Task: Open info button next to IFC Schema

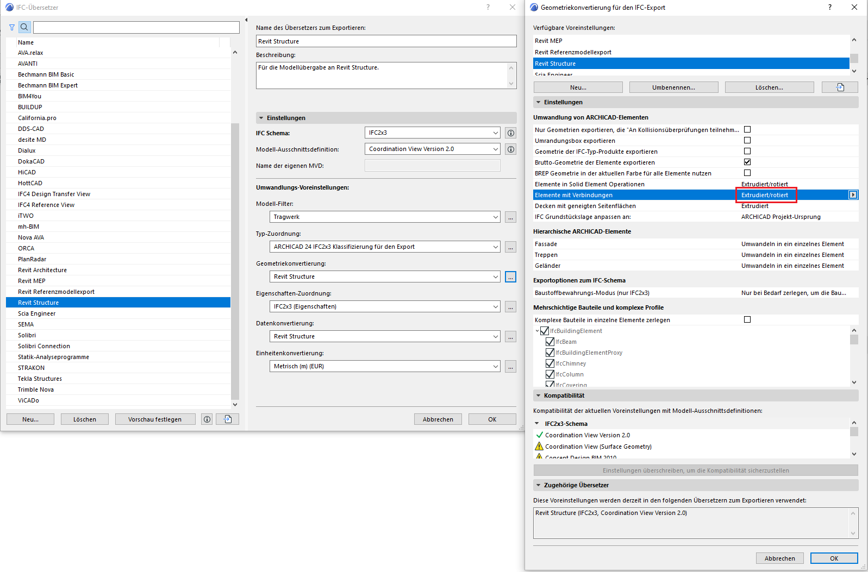Action: tap(510, 133)
